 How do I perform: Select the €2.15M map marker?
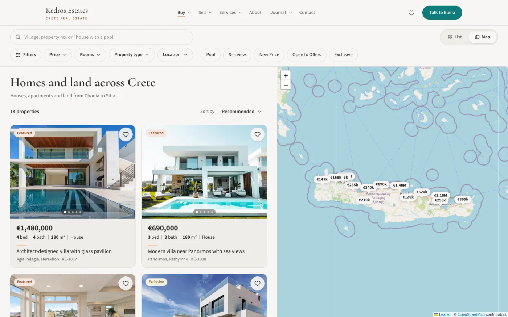(x=441, y=195)
